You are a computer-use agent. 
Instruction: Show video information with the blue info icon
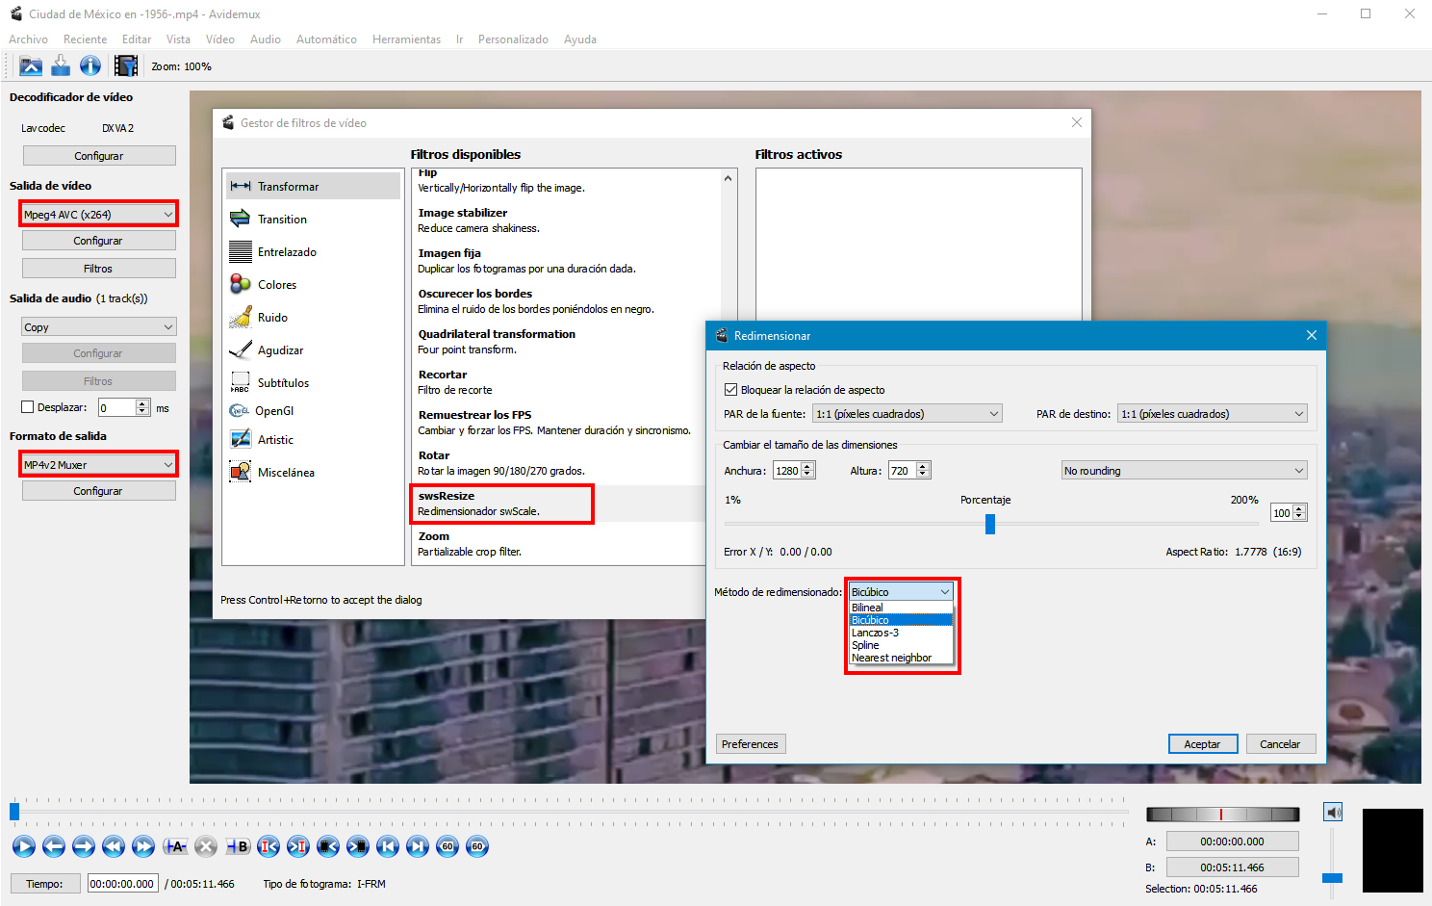click(x=90, y=65)
